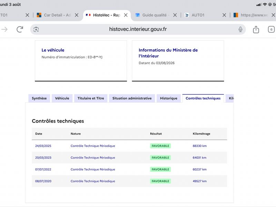Open the Situation administrative tab

tap(132, 98)
